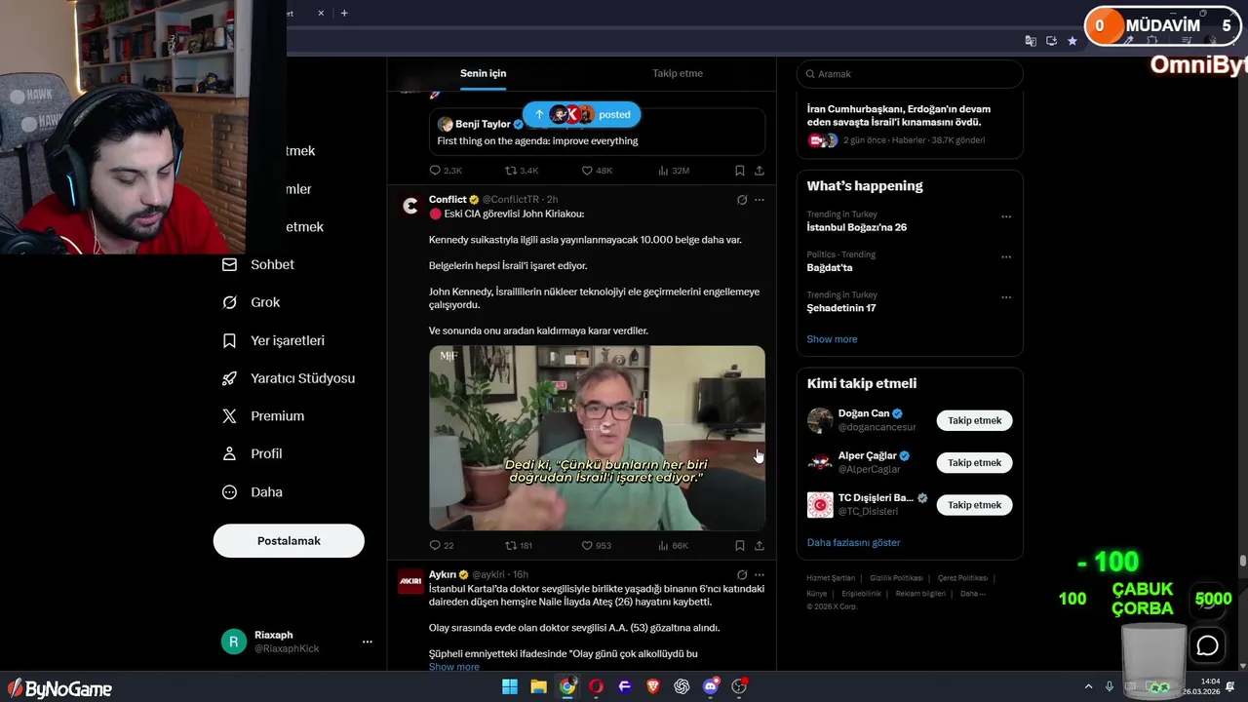
Task: Show hidden system tray icons
Action: [1089, 686]
